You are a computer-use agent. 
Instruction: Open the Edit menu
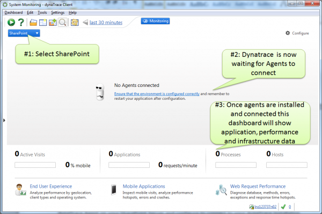pyautogui.click(x=30, y=12)
